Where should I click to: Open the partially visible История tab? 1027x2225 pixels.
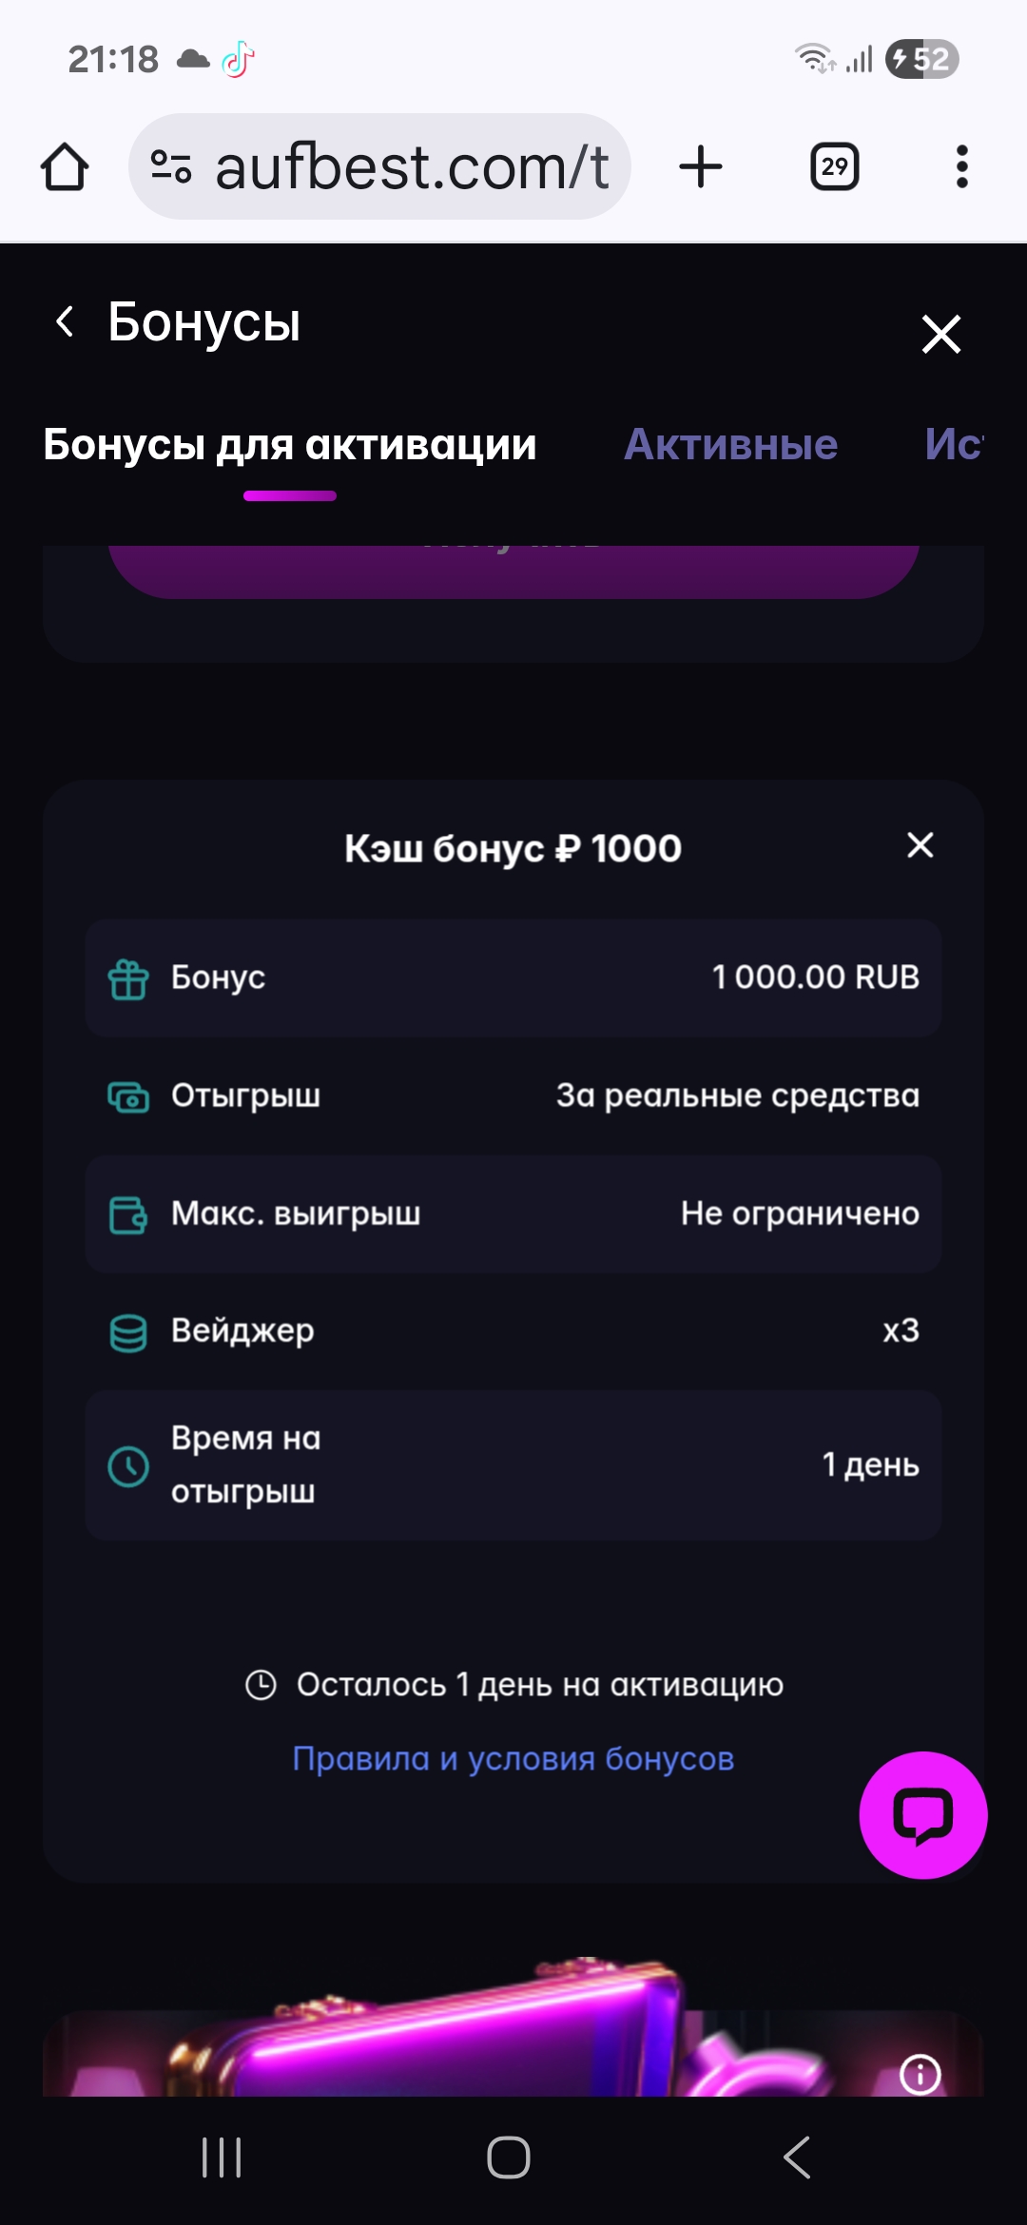coord(953,444)
